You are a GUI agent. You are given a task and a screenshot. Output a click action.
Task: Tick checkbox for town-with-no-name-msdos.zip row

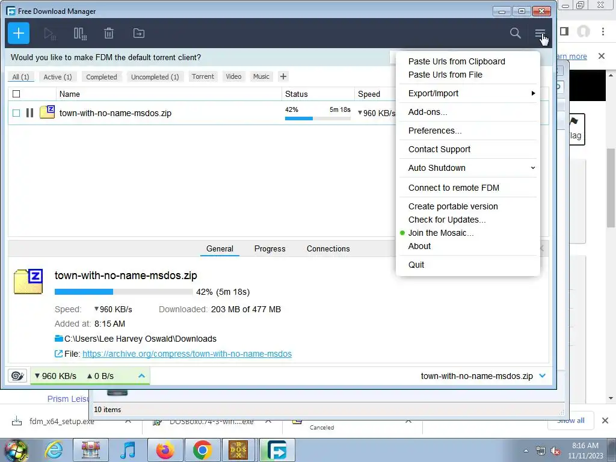coord(16,113)
